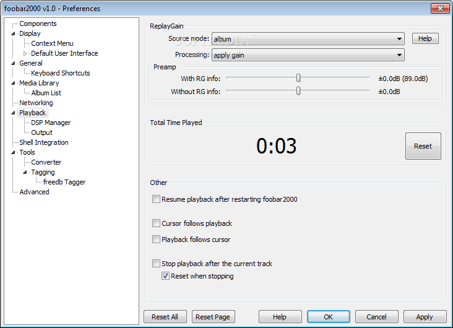Open the Advanced preferences page
This screenshot has height=328, width=453.
pyautogui.click(x=34, y=192)
